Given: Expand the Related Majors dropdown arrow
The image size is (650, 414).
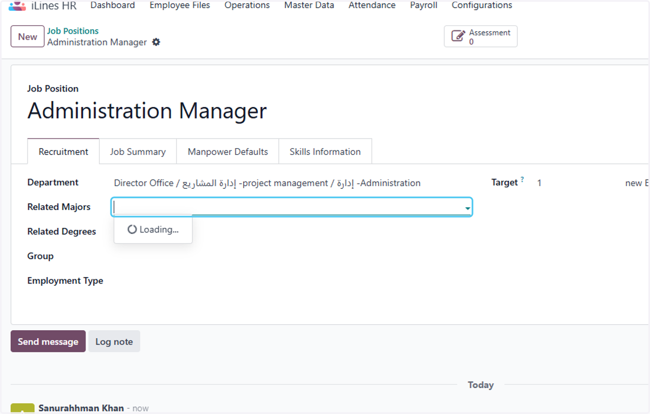Looking at the screenshot, I should 467,208.
